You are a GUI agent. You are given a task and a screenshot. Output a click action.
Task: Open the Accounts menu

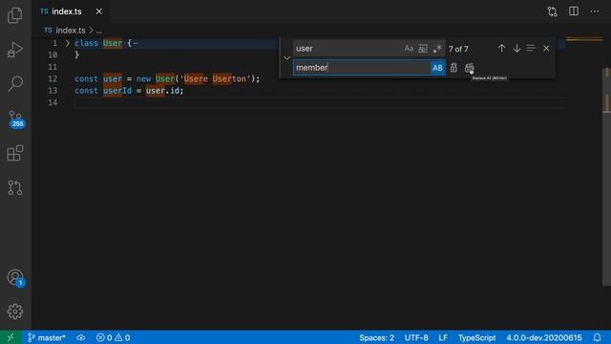click(15, 278)
